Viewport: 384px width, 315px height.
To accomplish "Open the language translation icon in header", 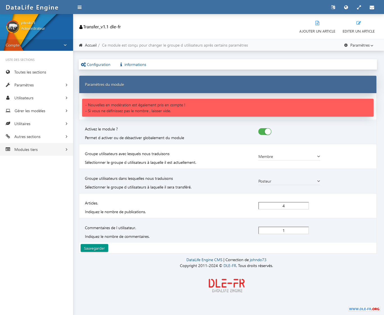I will tap(333, 8).
